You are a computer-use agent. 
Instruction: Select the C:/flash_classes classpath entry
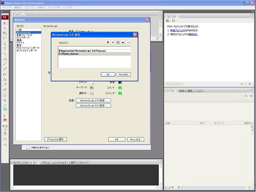(94, 54)
